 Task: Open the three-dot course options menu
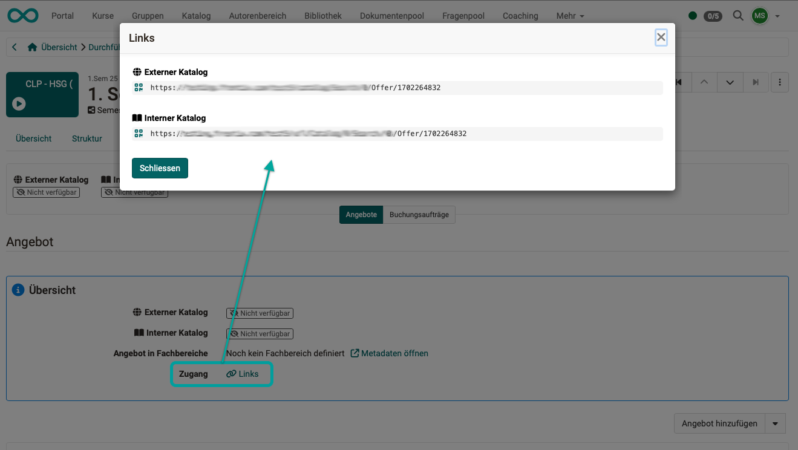click(780, 82)
